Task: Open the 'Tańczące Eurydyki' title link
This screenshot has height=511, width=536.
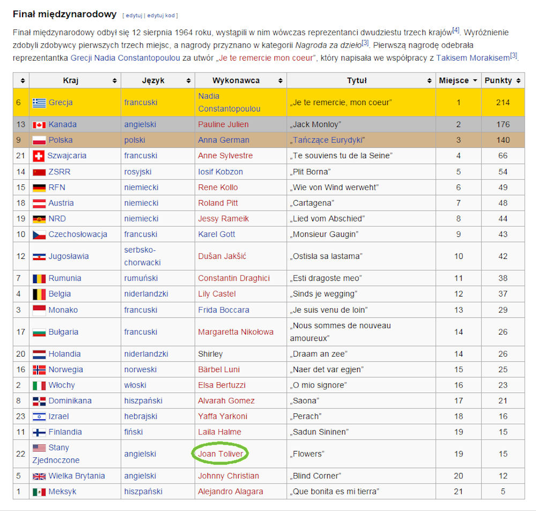Action: pyautogui.click(x=329, y=140)
